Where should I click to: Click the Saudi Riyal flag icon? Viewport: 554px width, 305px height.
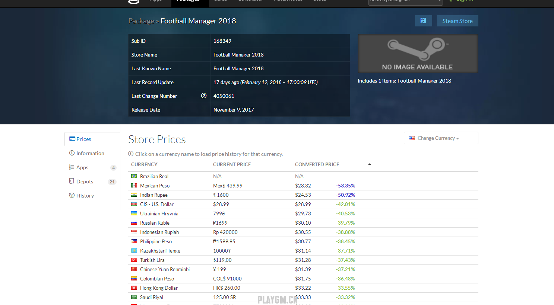[x=134, y=297]
